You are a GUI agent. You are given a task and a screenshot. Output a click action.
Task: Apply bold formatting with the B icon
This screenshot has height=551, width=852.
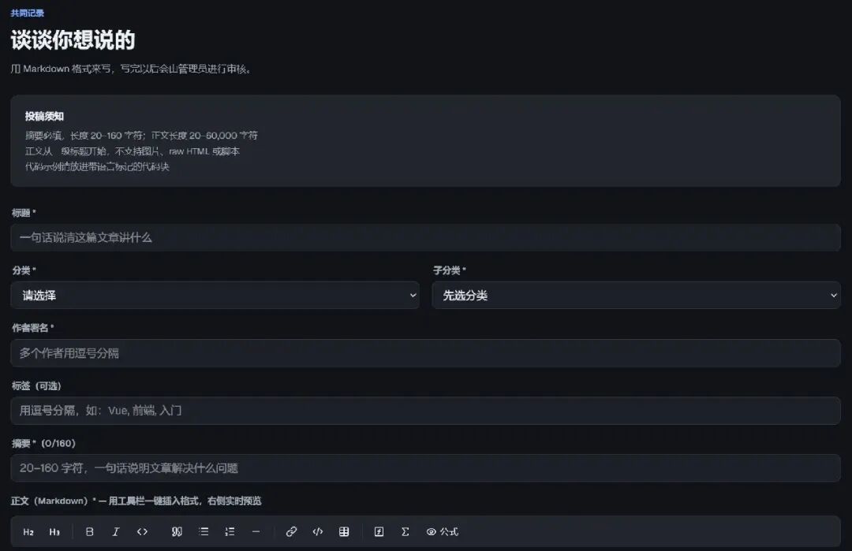[90, 532]
